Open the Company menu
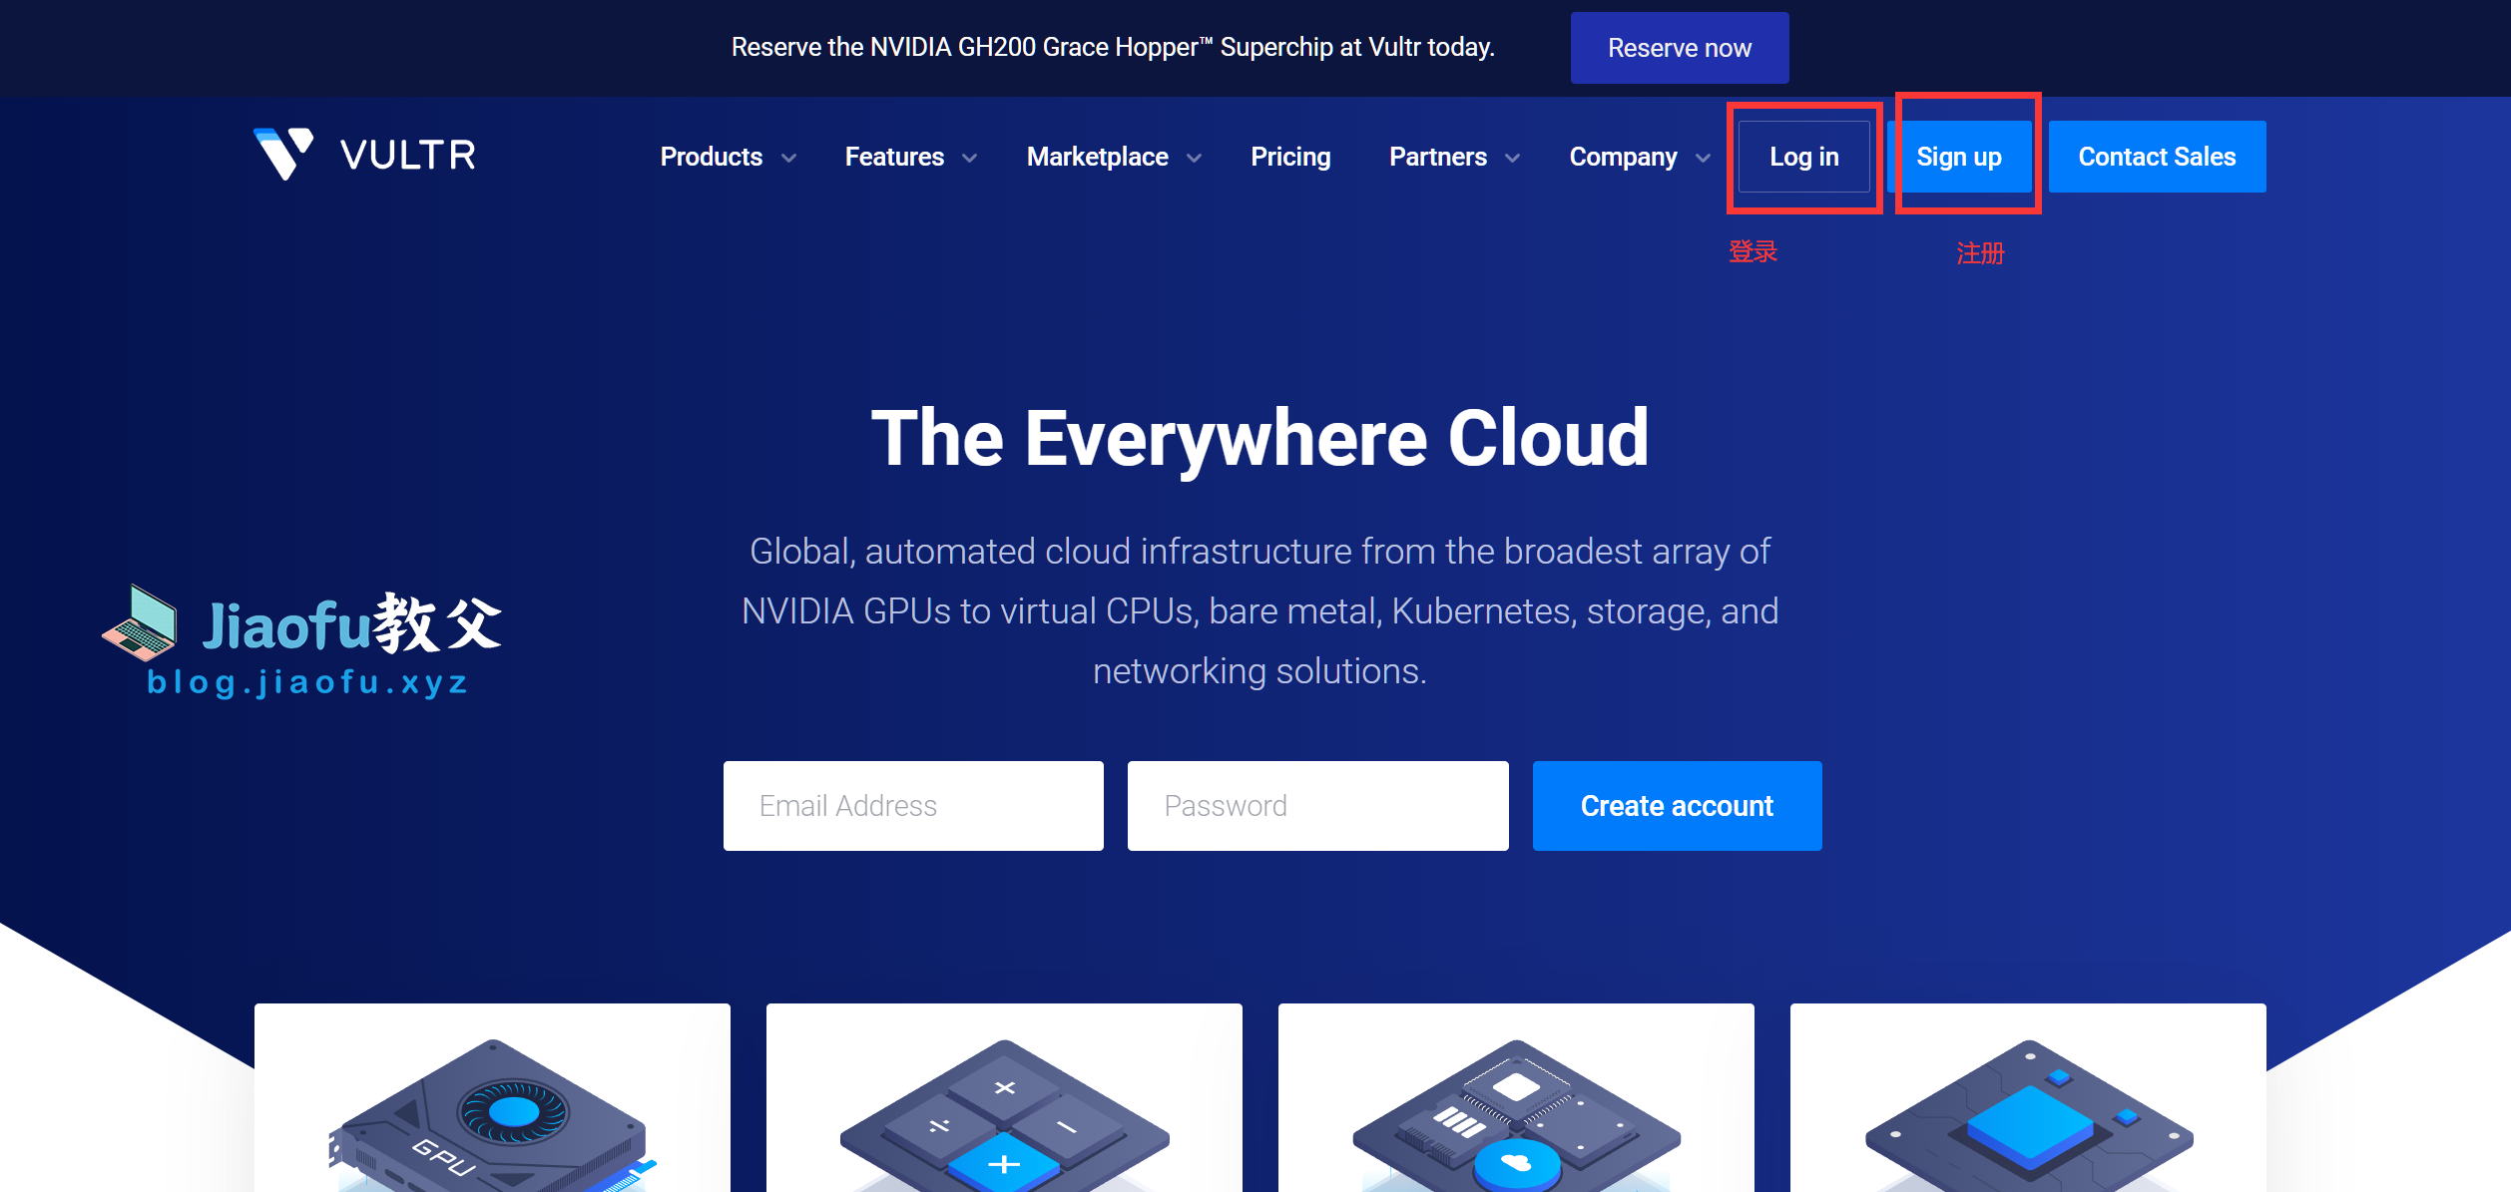The height and width of the screenshot is (1192, 2511). (1623, 157)
